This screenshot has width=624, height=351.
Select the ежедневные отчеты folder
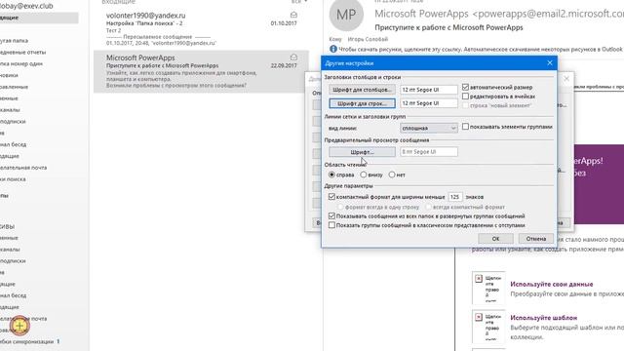point(22,52)
